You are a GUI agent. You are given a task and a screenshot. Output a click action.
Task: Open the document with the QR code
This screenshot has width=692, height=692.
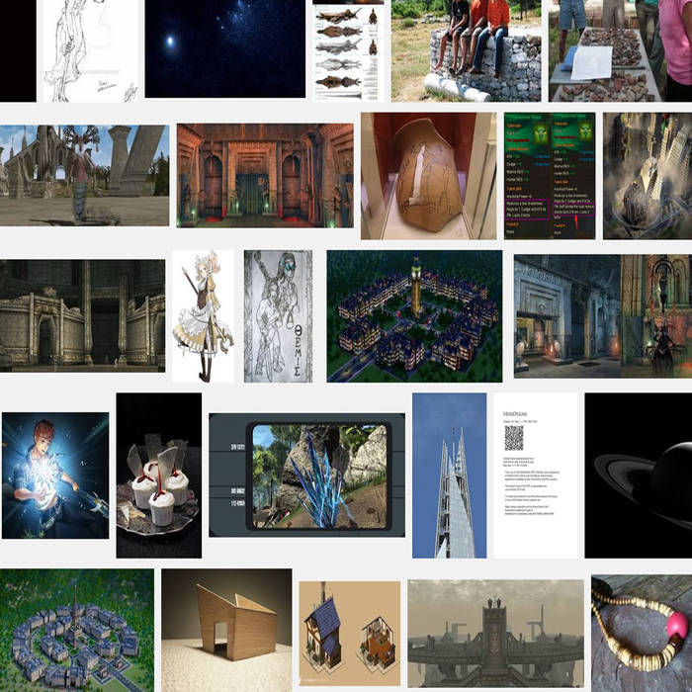(535, 475)
